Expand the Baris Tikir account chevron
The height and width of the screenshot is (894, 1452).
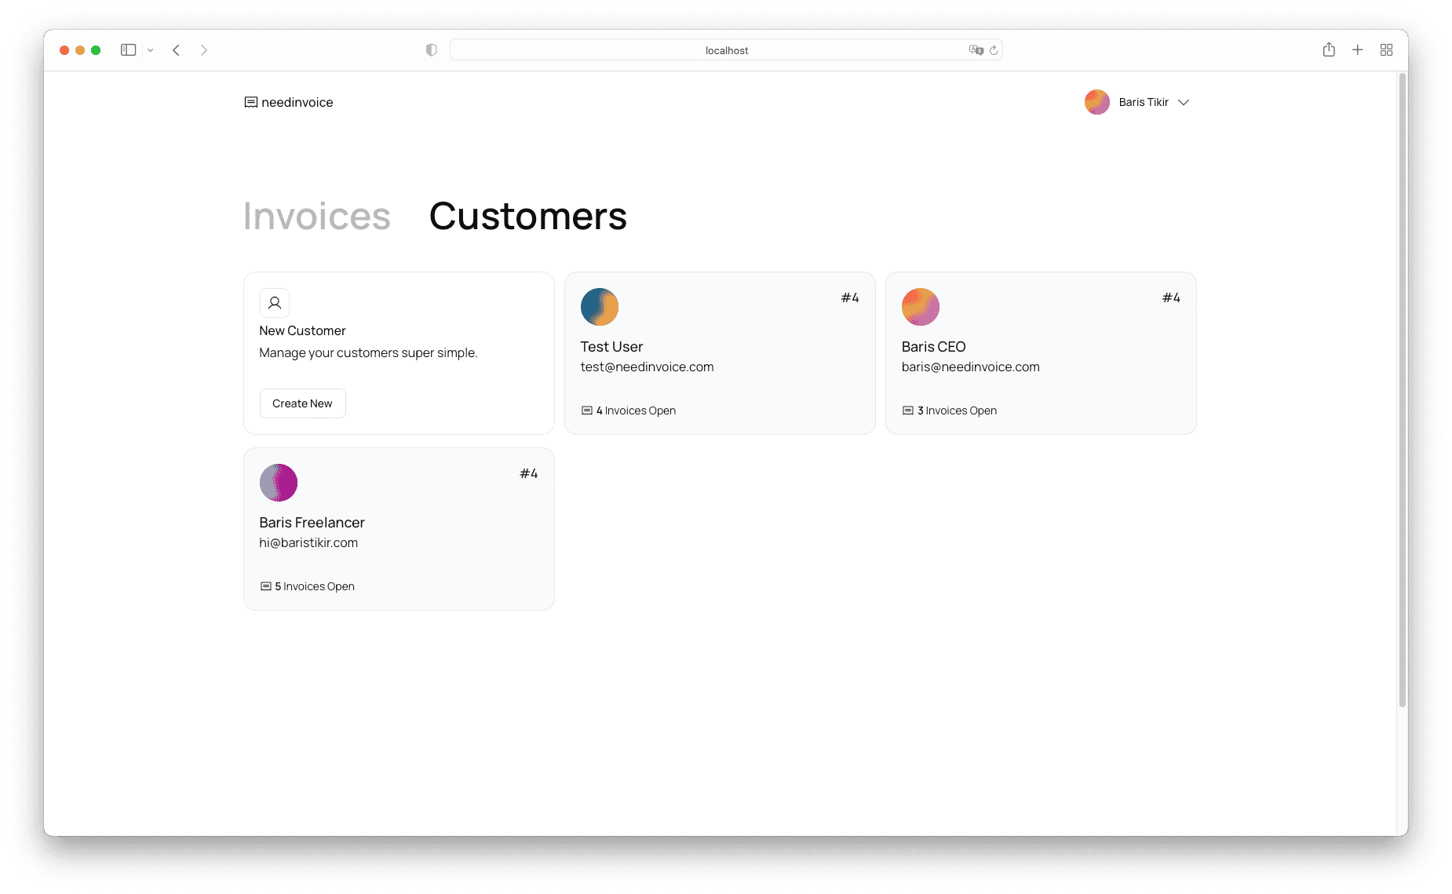pyautogui.click(x=1184, y=102)
